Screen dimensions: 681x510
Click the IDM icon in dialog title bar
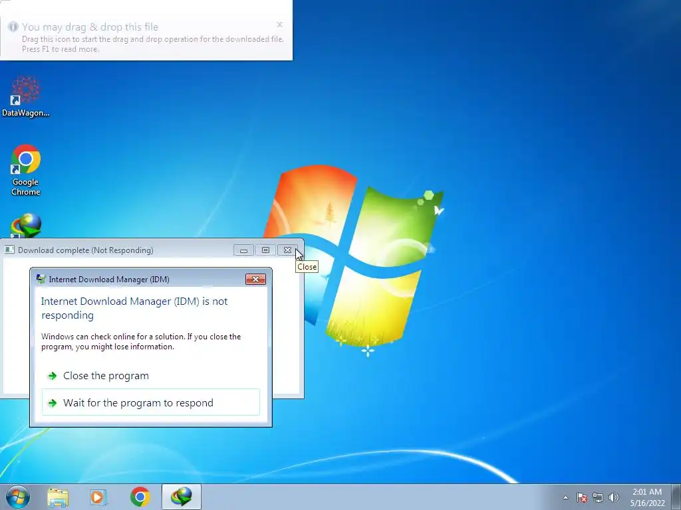(41, 279)
